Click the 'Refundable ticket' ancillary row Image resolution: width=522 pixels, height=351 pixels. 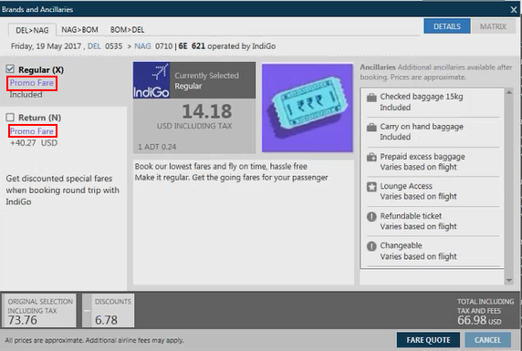tap(433, 222)
